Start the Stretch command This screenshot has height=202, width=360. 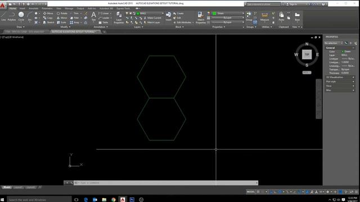point(49,22)
